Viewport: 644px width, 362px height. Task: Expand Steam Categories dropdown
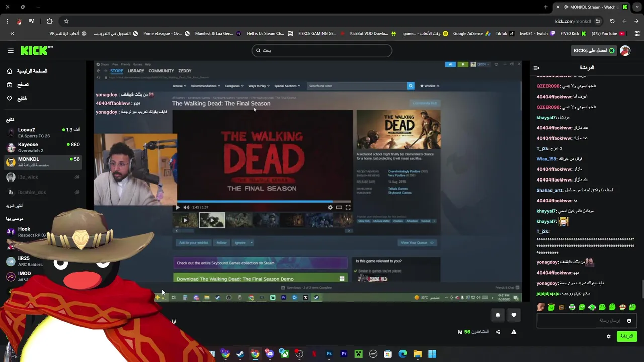(233, 86)
